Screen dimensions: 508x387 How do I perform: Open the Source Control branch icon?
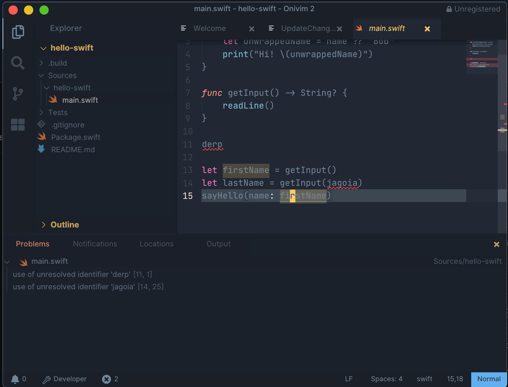pyautogui.click(x=18, y=93)
